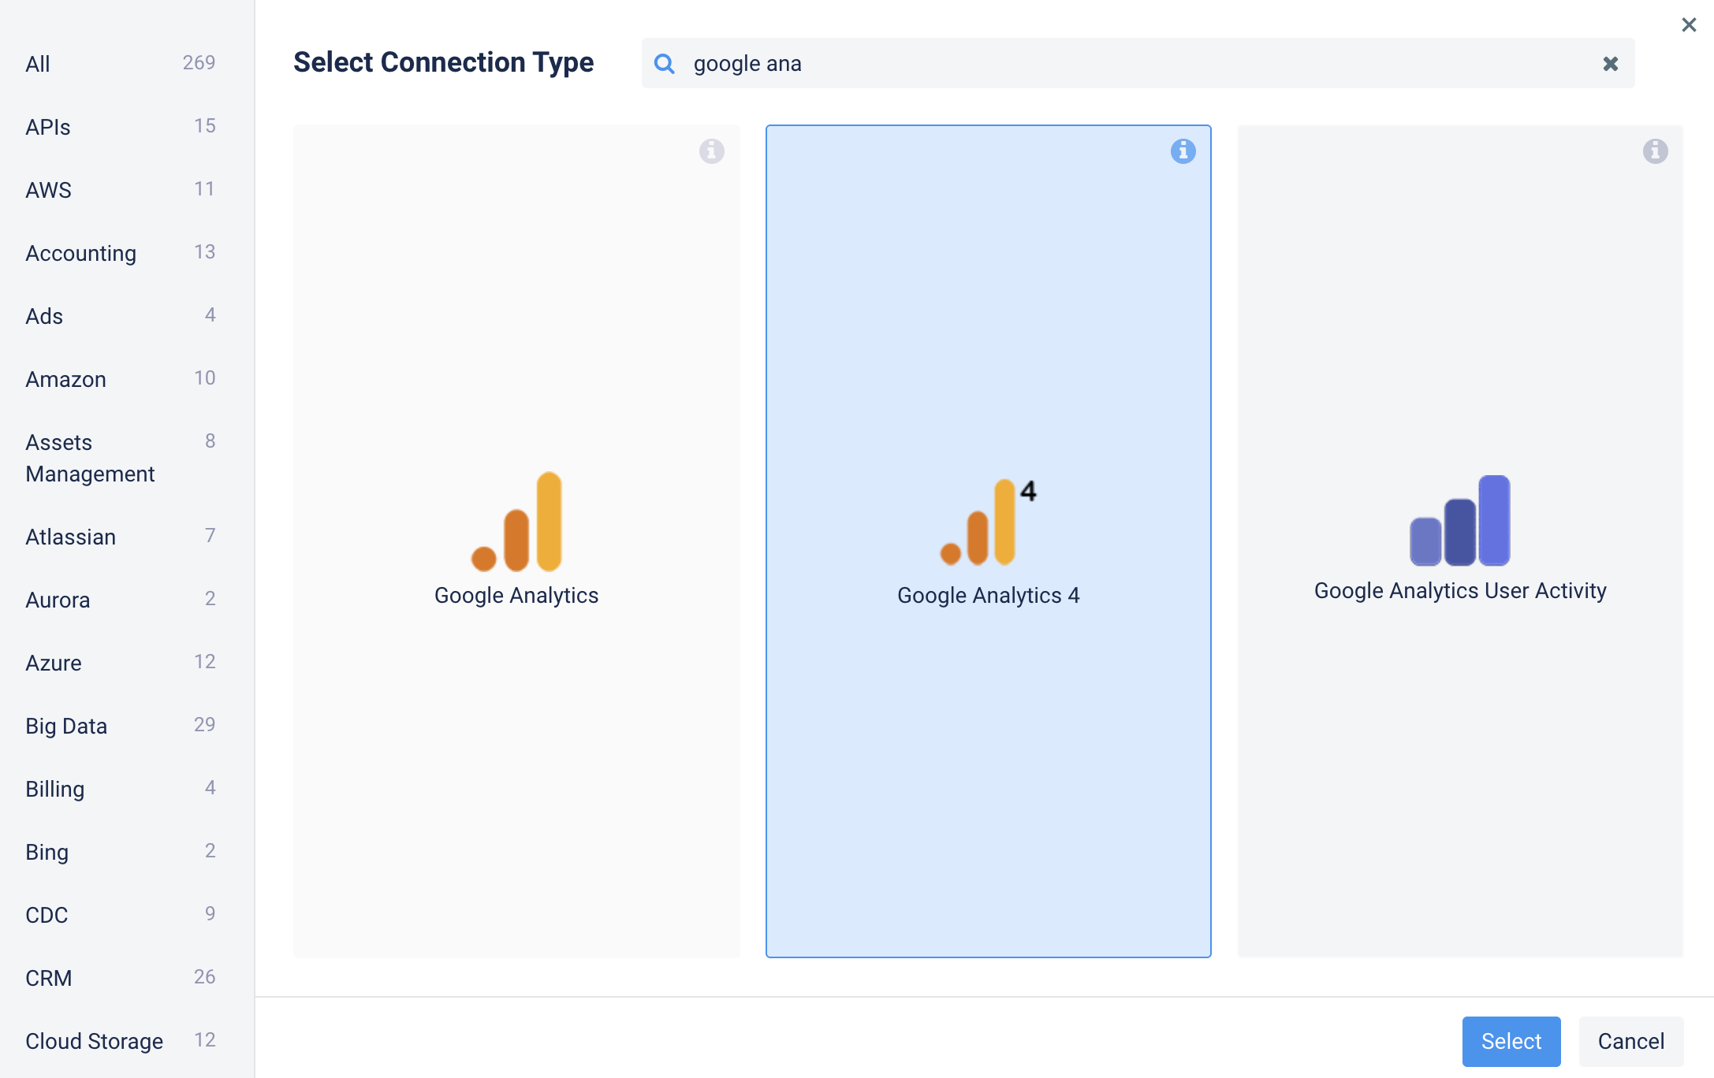
Task: Choose the Google Analytics card
Action: pos(516,541)
